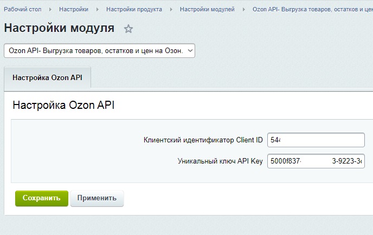Click the Настройка Ozon API section heading

63,105
